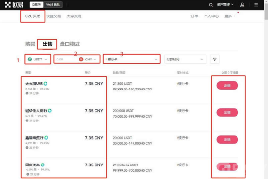The width and height of the screenshot is (269, 180).
Task: Click 出售 button for 天天加U站
Action: point(227,86)
